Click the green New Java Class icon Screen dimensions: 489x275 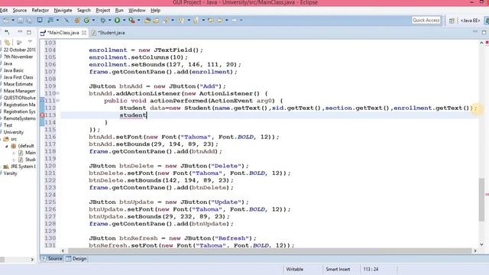[86, 21]
